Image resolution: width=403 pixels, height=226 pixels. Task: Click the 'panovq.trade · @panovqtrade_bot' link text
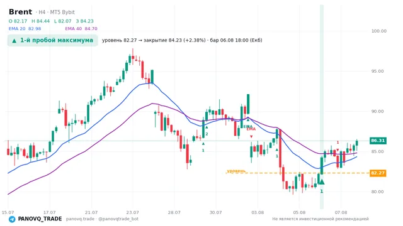pos(102,219)
